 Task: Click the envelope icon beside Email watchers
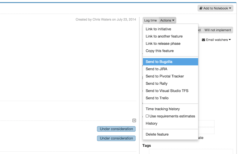click(203, 40)
